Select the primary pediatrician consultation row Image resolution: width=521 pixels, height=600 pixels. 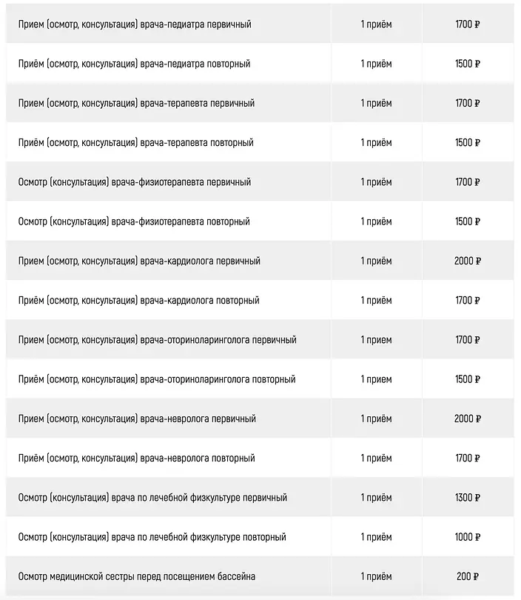(x=260, y=24)
